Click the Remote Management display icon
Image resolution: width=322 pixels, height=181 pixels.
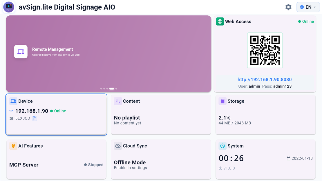tap(21, 52)
